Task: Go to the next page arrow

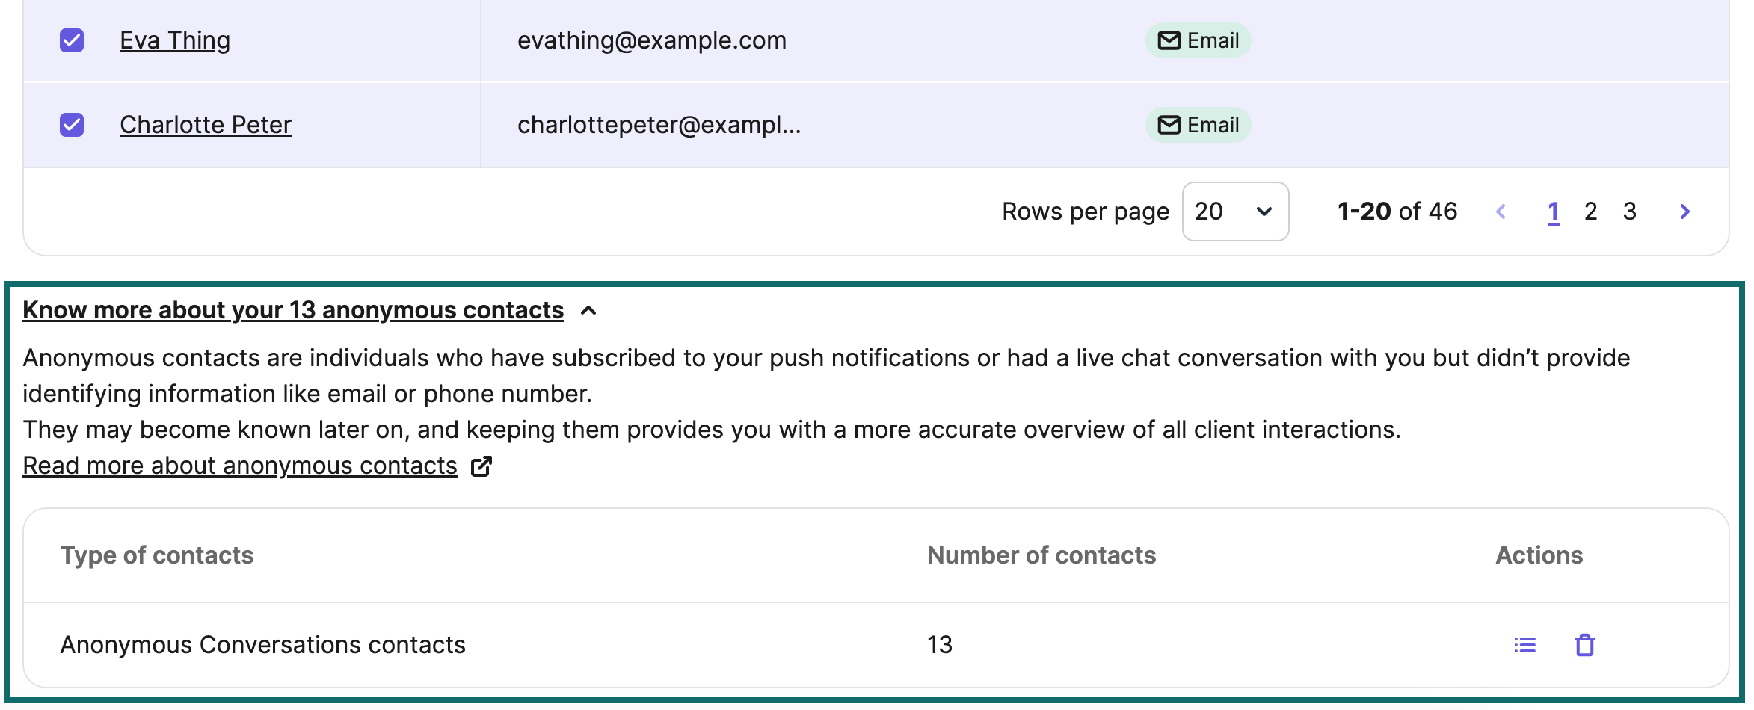Action: pyautogui.click(x=1685, y=212)
